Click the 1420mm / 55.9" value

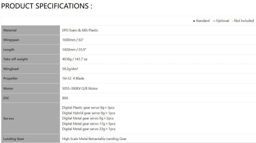point(74,49)
